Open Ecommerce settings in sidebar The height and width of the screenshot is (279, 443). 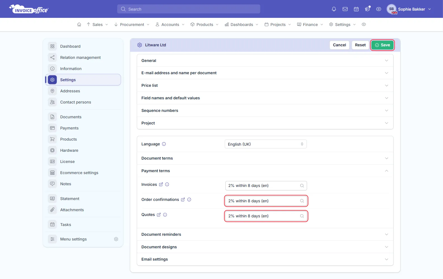pos(83,173)
